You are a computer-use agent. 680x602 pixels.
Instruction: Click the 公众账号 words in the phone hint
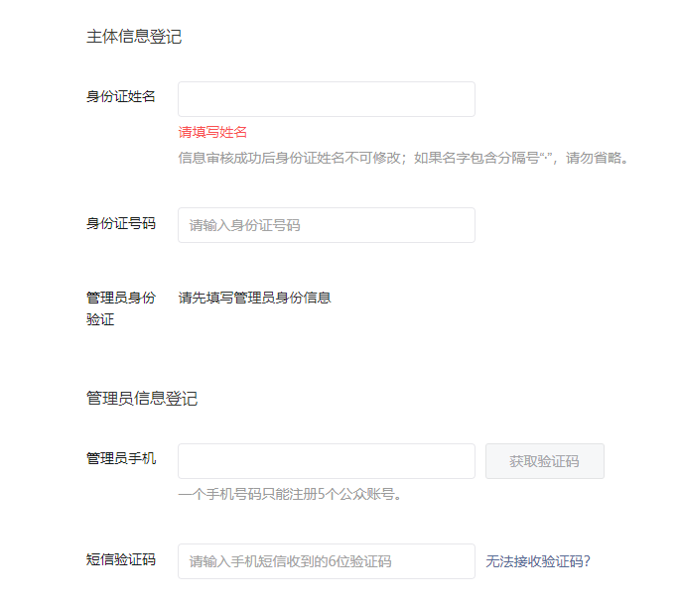click(x=366, y=494)
